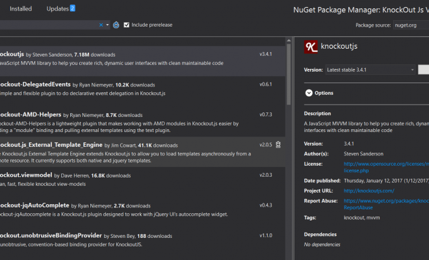The image size is (429, 260).
Task: Click the v3.4.1 version label of knockoutjs
Action: 266,54
